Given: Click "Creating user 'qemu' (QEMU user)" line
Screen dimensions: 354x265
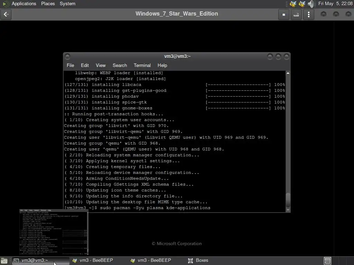Looking at the screenshot, I should (x=144, y=149).
